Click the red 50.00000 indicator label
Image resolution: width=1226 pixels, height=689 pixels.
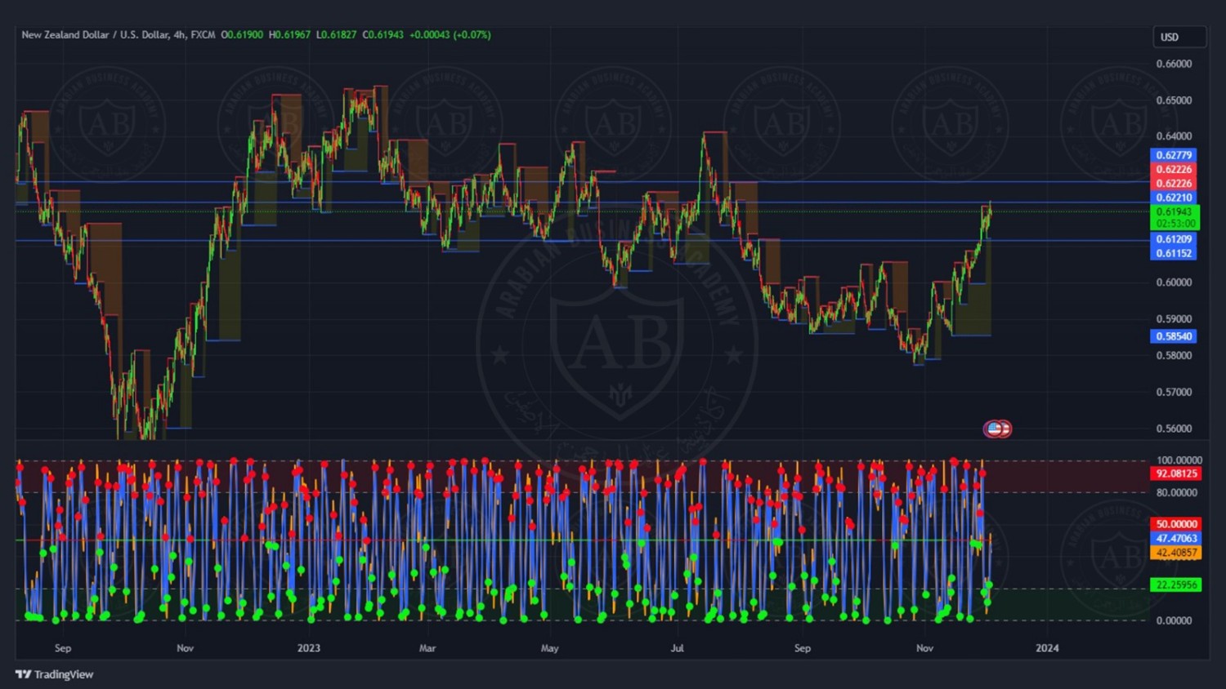[x=1176, y=524]
